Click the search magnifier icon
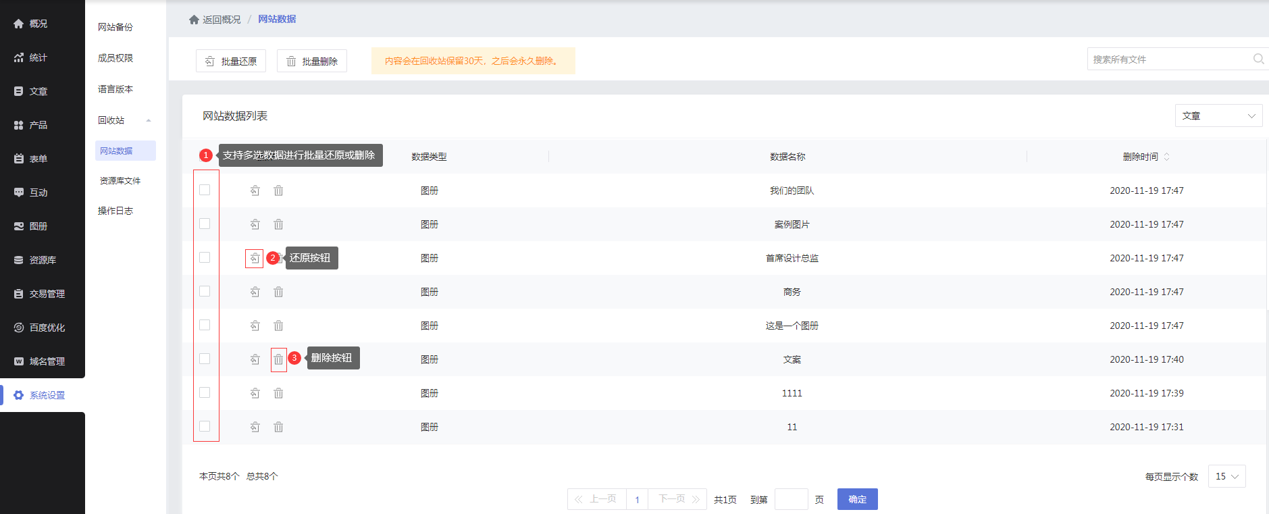1269x514 pixels. tap(1258, 59)
